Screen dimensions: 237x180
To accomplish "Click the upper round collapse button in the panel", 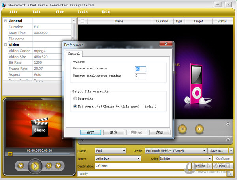I will [x=228, y=124].
